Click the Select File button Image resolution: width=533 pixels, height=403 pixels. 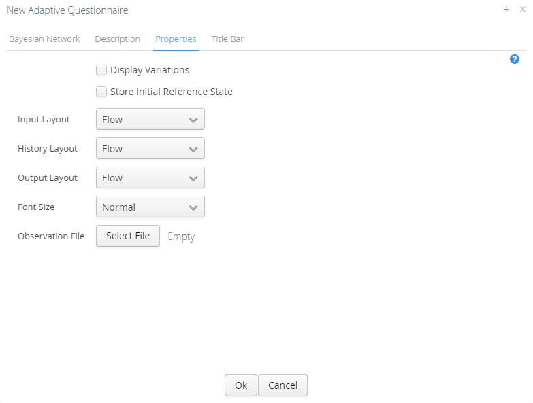click(x=128, y=236)
